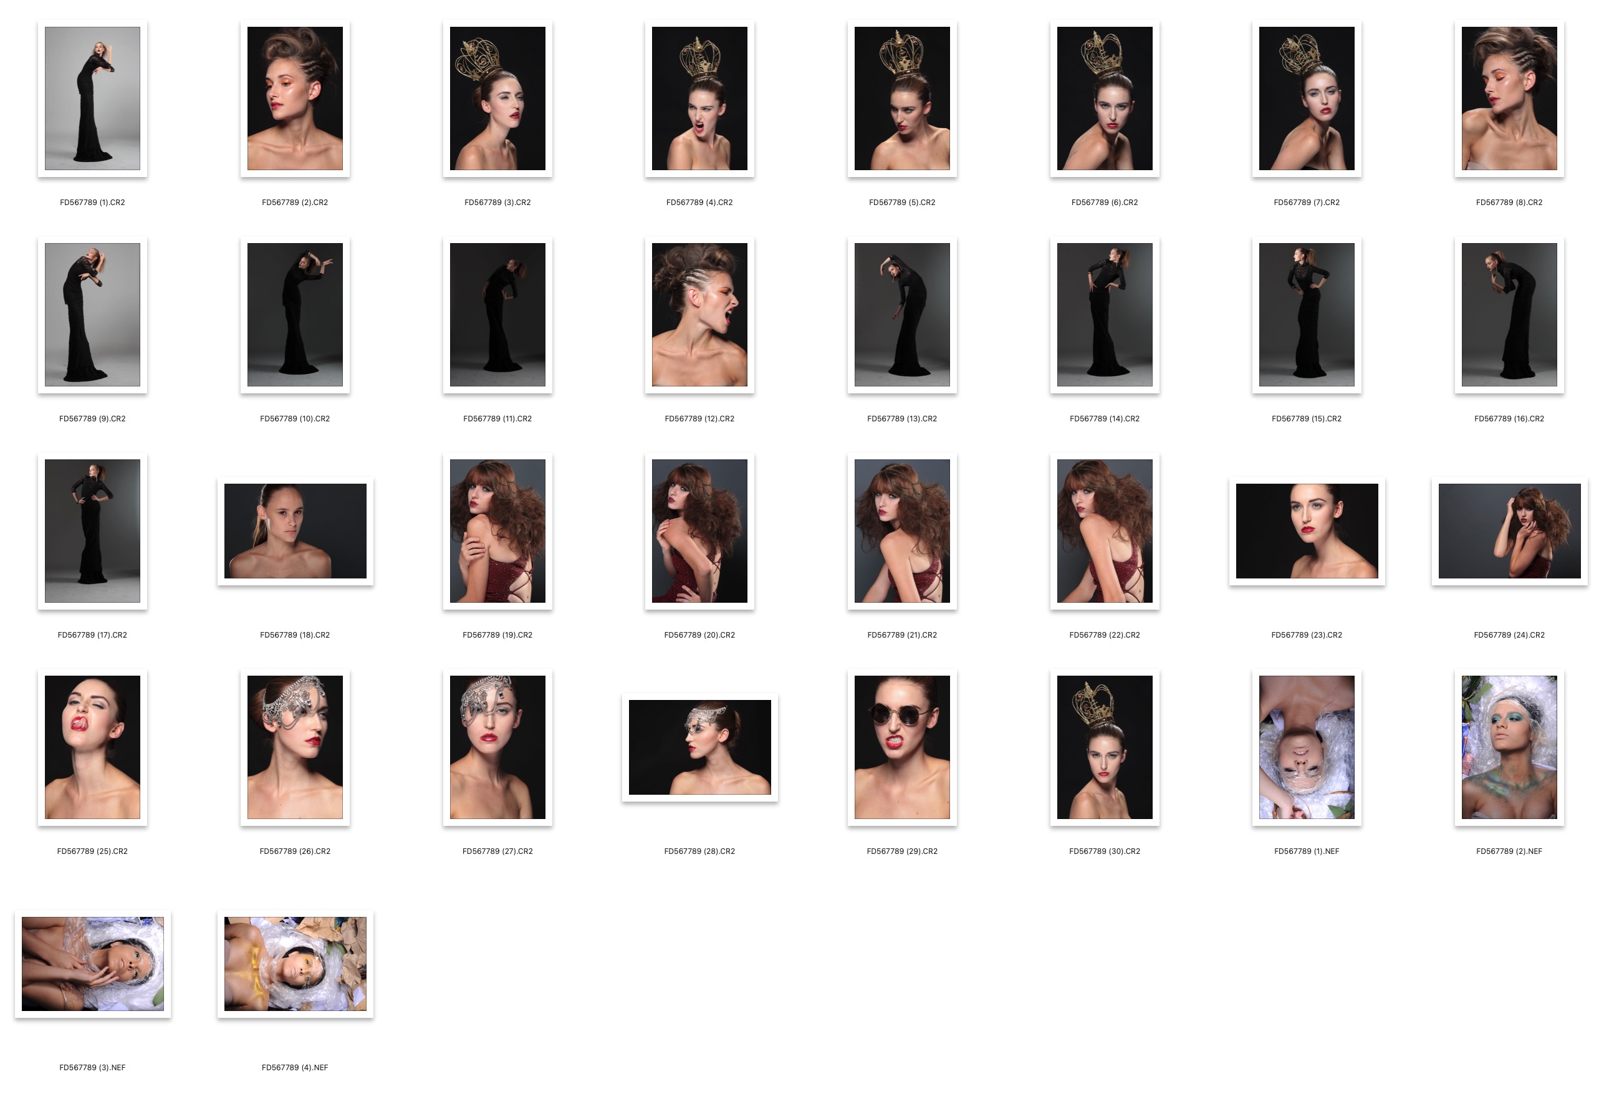
Task: Click the FD567789 (2).CR2 portrait thumbnail
Action: click(x=295, y=98)
